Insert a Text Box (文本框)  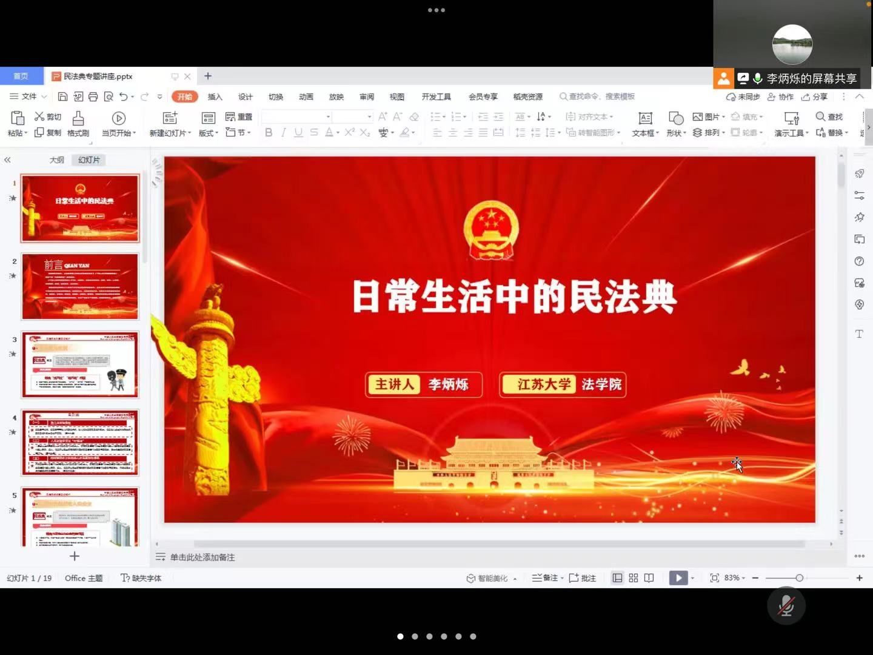[645, 123]
